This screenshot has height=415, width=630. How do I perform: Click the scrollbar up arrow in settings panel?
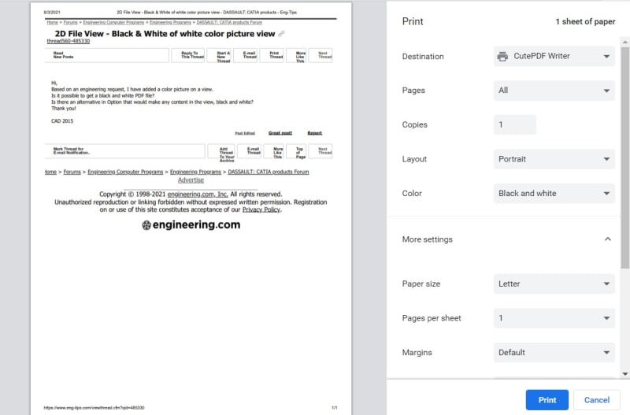click(624, 42)
